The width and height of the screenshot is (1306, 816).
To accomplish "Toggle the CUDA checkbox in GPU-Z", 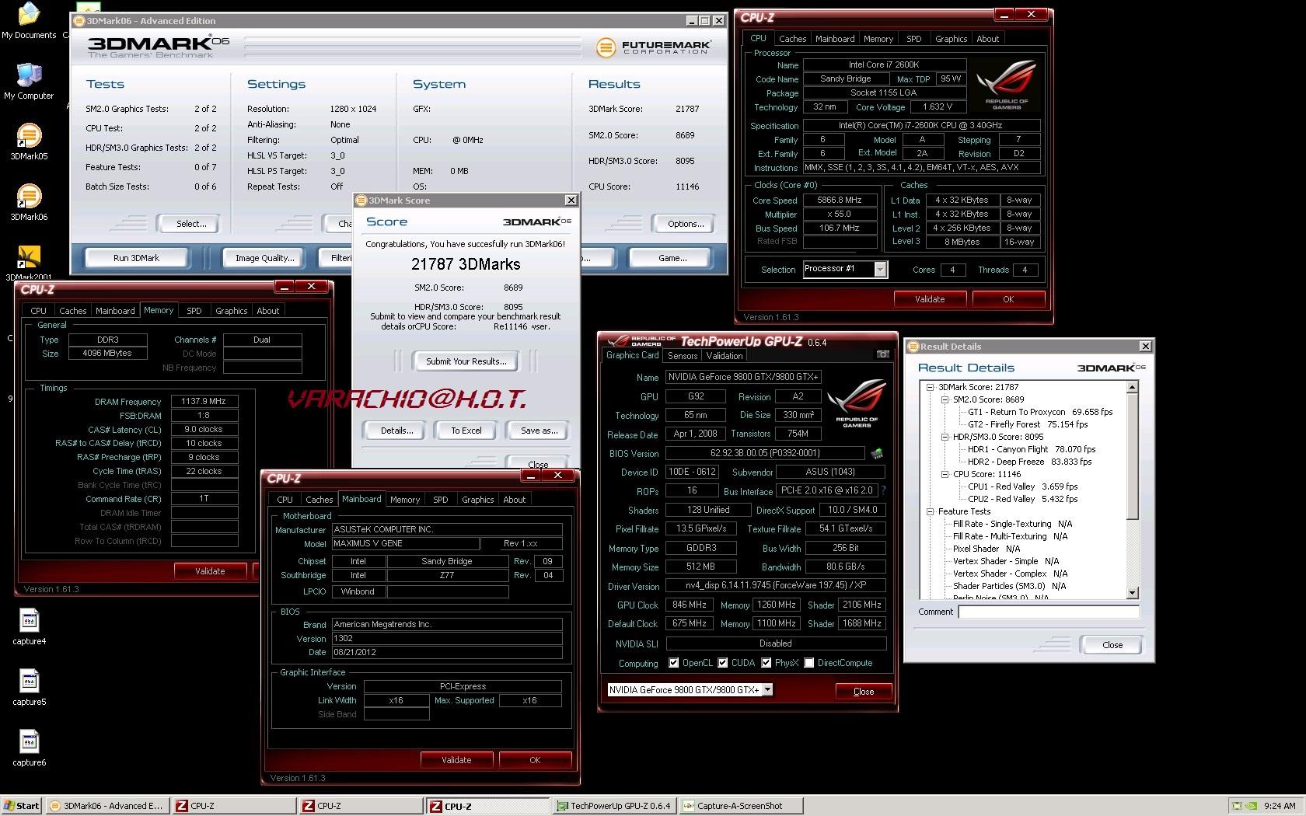I will tap(723, 663).
